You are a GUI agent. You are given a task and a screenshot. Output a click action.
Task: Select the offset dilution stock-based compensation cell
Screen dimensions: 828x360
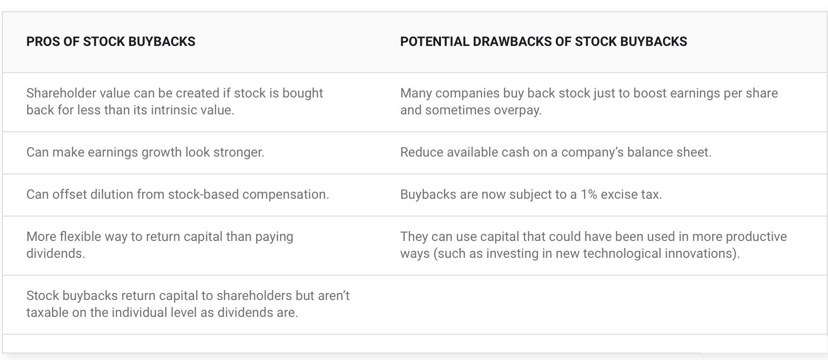coord(190,195)
